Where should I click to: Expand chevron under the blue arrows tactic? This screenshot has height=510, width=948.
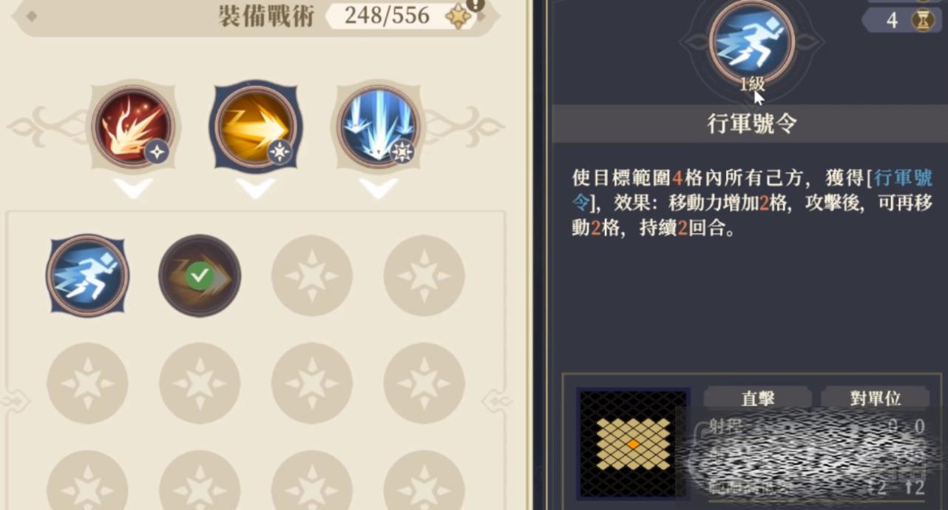pyautogui.click(x=379, y=189)
